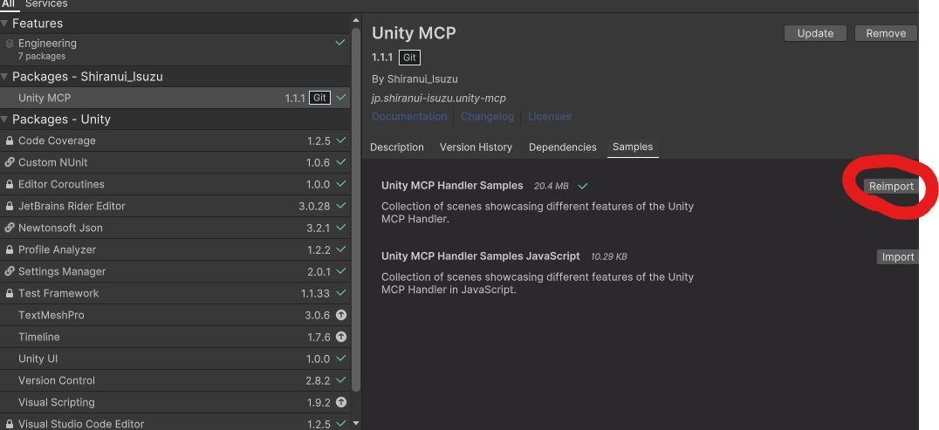
Task: Click the installed checkmark on Version Control row
Action: pyautogui.click(x=341, y=380)
